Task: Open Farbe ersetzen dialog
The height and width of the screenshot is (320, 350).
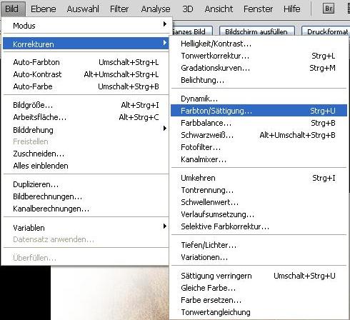Action: pos(259,300)
